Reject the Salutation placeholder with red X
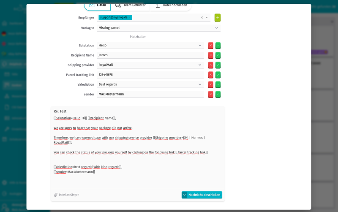The height and width of the screenshot is (212, 338). tap(210, 46)
